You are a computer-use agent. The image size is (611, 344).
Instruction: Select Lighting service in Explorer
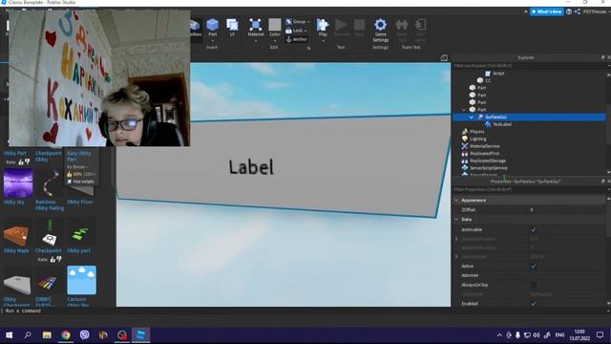pyautogui.click(x=474, y=139)
